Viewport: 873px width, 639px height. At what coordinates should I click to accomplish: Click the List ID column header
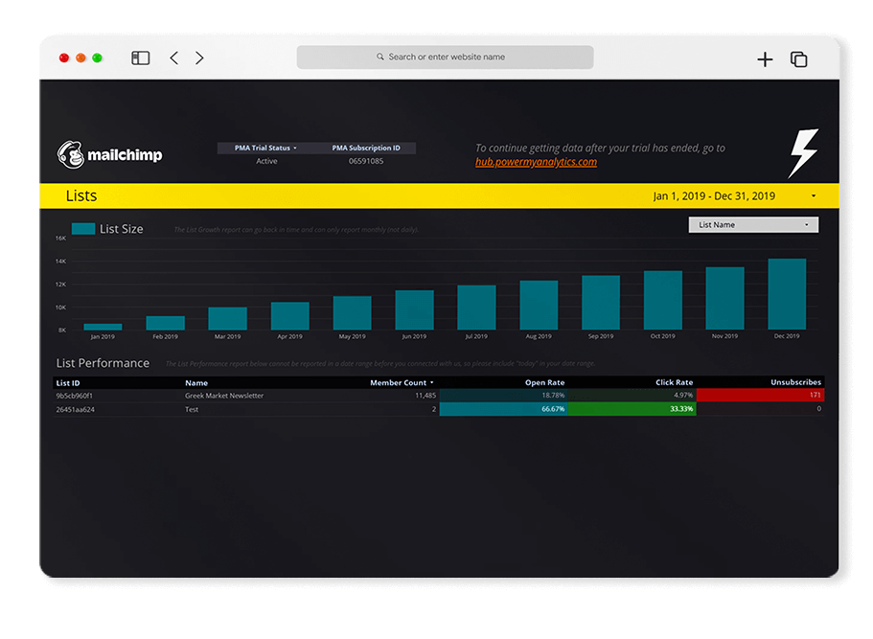[x=68, y=383]
